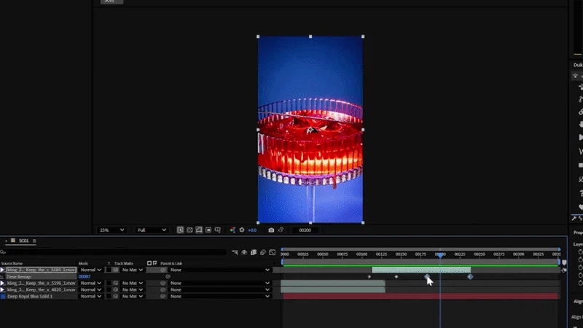Select the last Time Remap keyframe near 00225
The image size is (583, 328).
click(470, 277)
